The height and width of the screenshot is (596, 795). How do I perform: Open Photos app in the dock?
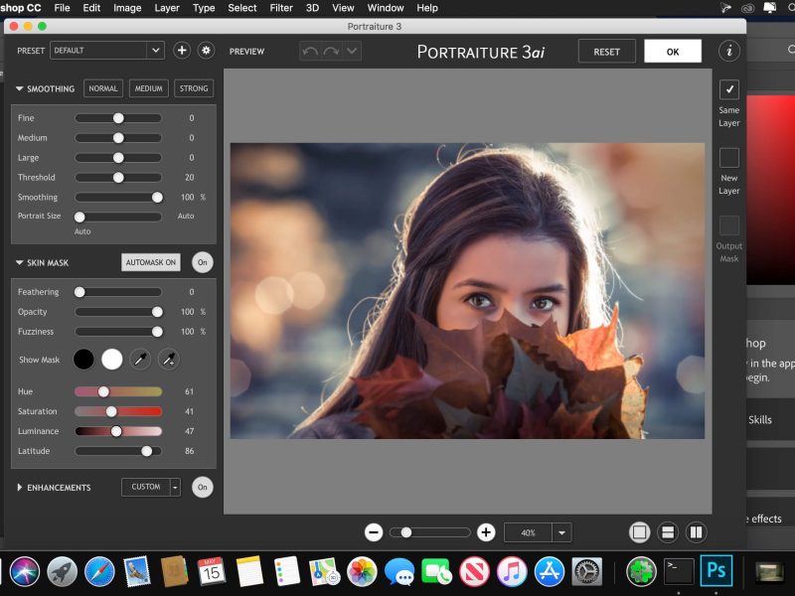(362, 571)
